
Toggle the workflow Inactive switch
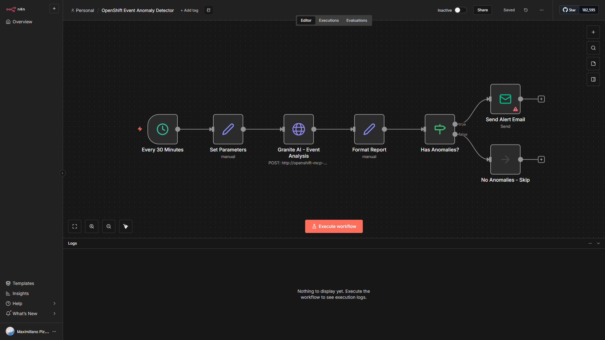(460, 10)
